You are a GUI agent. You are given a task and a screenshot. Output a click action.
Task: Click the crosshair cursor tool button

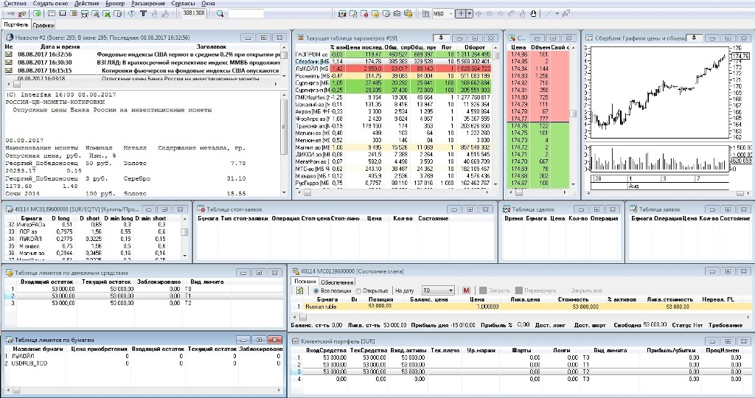coord(460,13)
